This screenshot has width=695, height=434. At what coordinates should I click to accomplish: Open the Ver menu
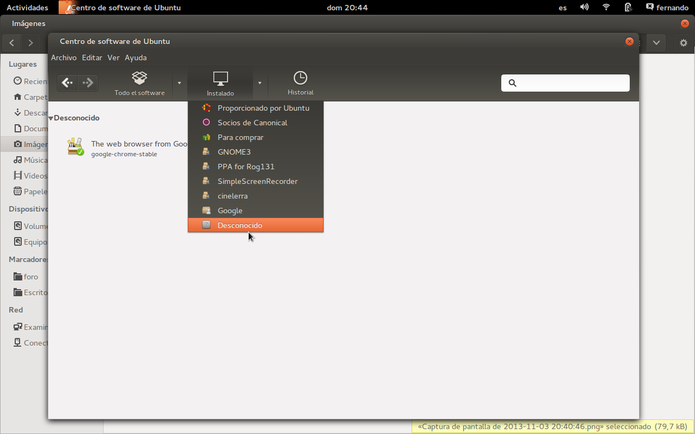pos(113,58)
